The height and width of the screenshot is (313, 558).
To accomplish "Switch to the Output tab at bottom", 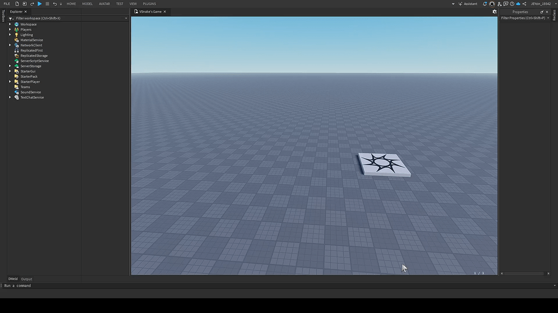I will (x=26, y=279).
